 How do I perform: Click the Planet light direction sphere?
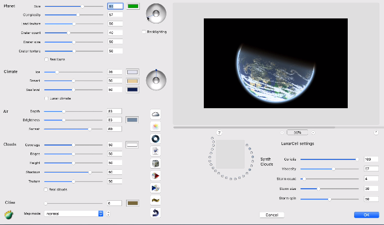pyautogui.click(x=156, y=13)
